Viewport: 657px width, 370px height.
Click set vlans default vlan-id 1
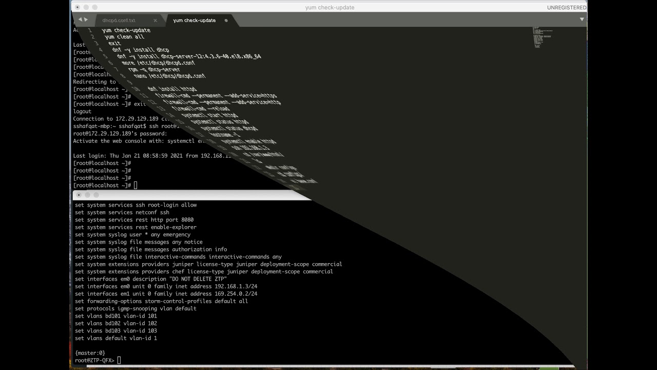click(x=116, y=338)
